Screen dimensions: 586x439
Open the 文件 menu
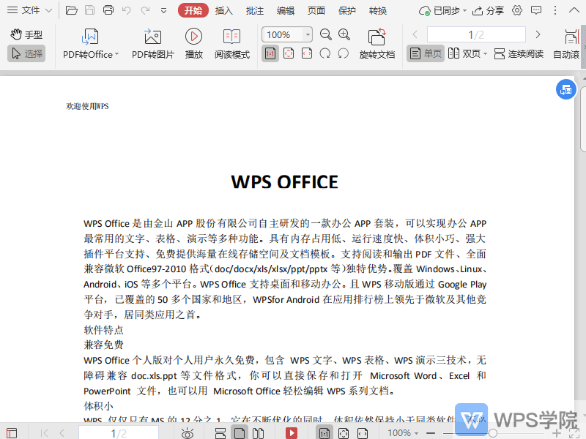pos(29,10)
